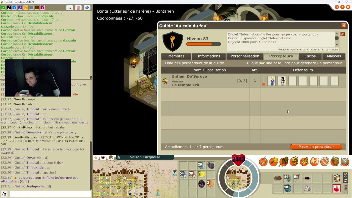This screenshot has height=198, width=352.
Task: Open the quest book icon
Action: point(294,161)
